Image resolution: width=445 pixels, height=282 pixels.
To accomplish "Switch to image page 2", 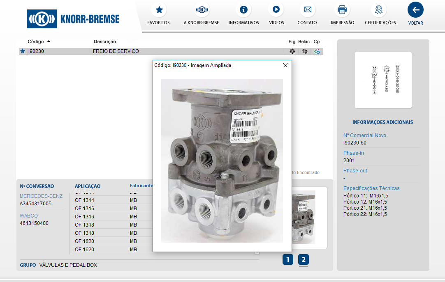I will [x=304, y=259].
